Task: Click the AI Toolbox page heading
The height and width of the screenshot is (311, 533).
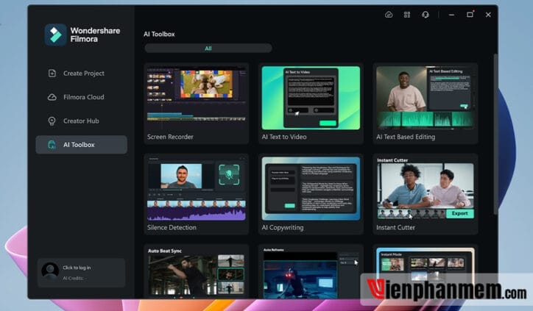Action: (x=159, y=34)
